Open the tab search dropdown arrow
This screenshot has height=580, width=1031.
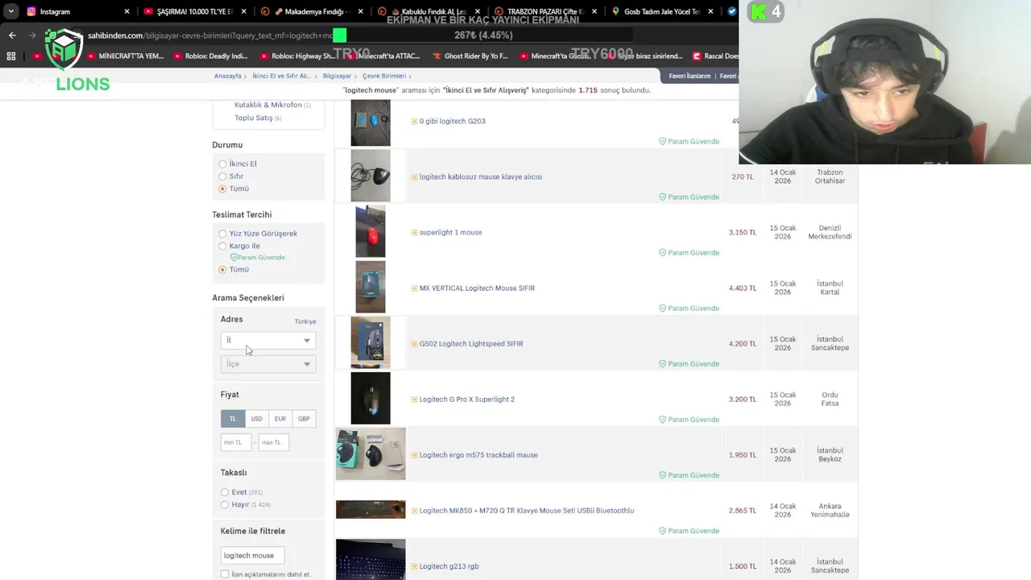coord(10,11)
